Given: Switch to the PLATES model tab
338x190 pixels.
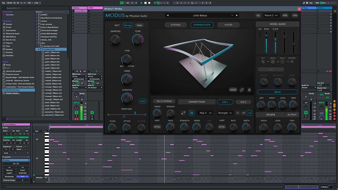Looking at the screenshot, I should (x=228, y=25).
